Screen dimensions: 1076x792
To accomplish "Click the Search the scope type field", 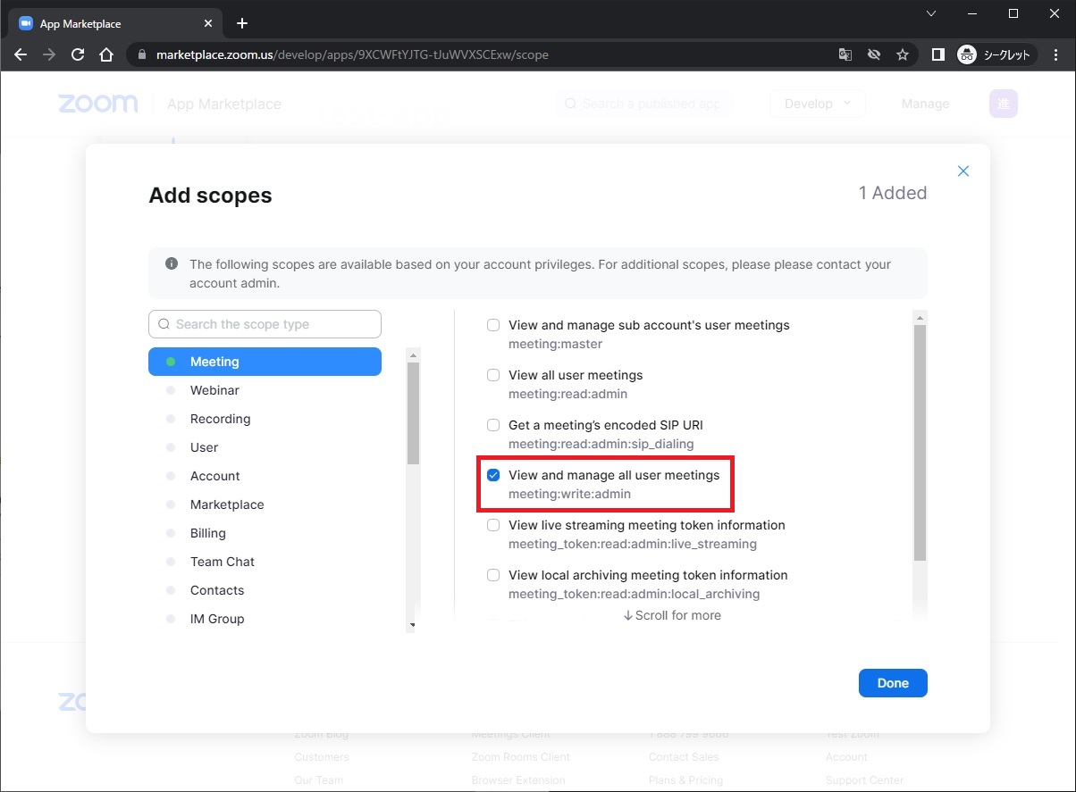I will (265, 324).
